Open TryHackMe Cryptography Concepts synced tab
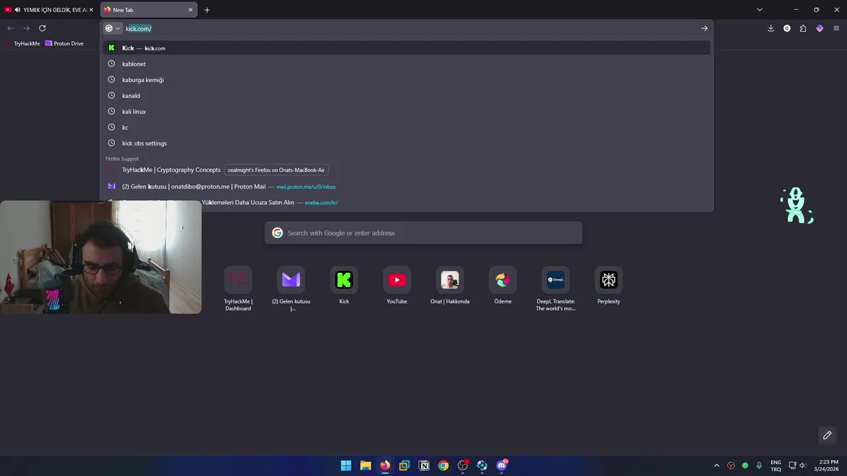The width and height of the screenshot is (847, 476). pyautogui.click(x=407, y=170)
